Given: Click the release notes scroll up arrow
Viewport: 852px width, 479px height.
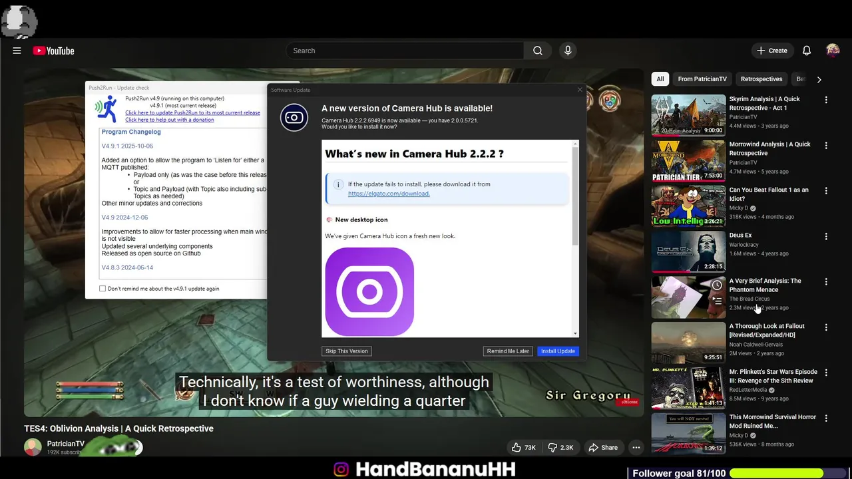Looking at the screenshot, I should (x=576, y=143).
